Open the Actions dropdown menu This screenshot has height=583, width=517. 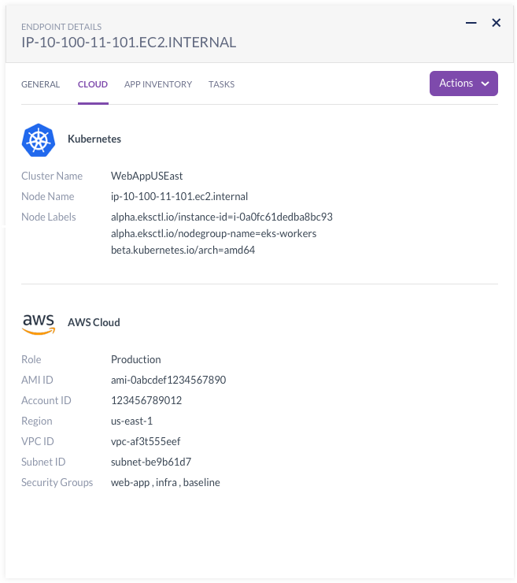tap(463, 84)
